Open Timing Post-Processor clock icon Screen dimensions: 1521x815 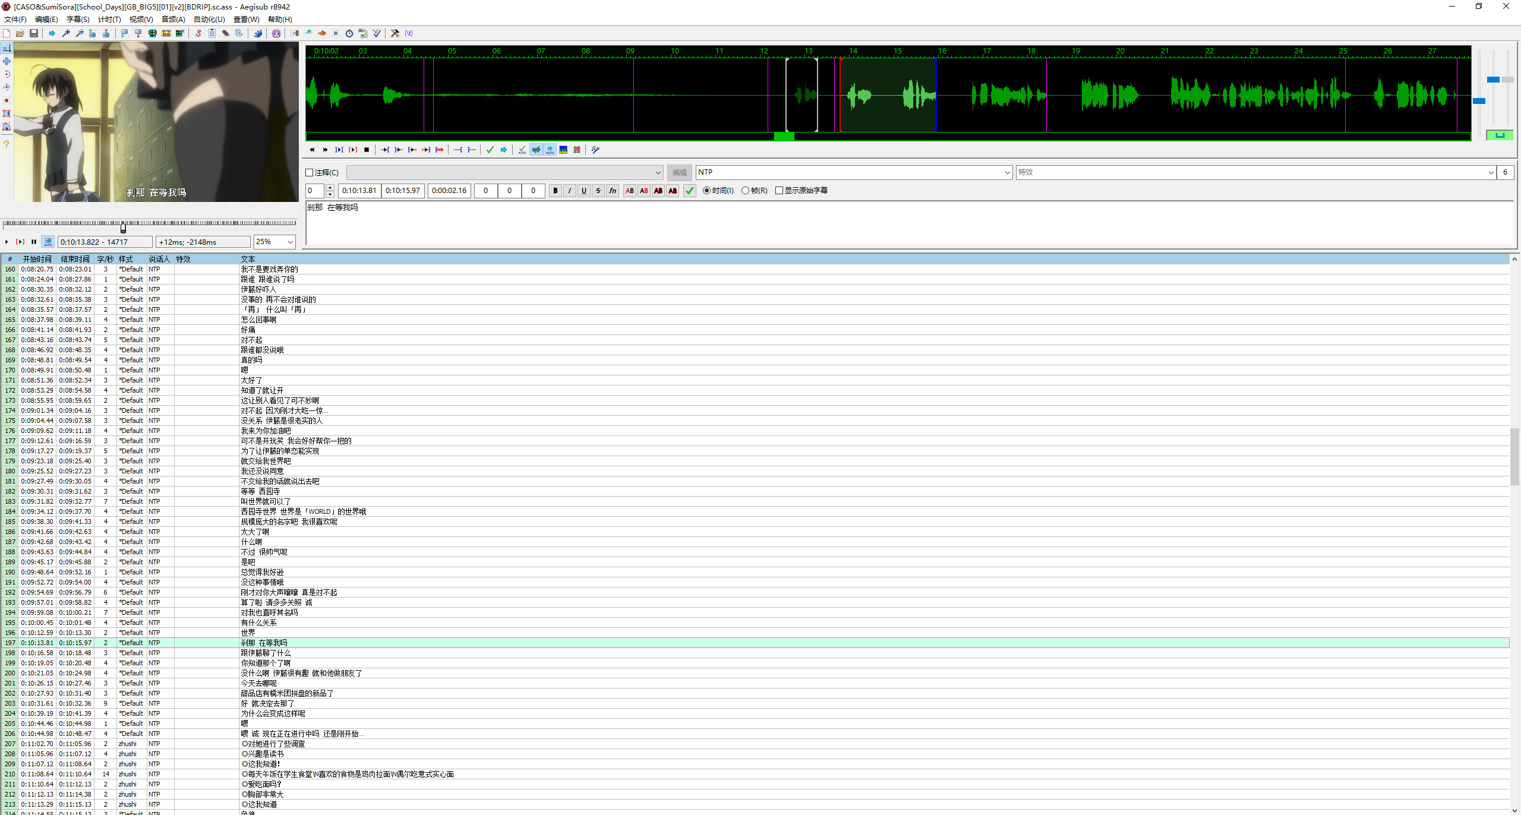[x=349, y=33]
